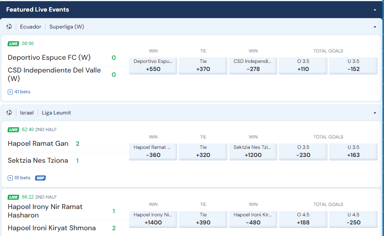This screenshot has width=384, height=236.
Task: Select the LIVE badge on Deportivo Espuce match
Action: (x=13, y=44)
